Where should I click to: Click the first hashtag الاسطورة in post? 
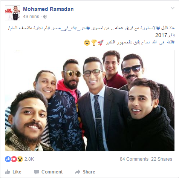pyautogui.click(x=149, y=28)
